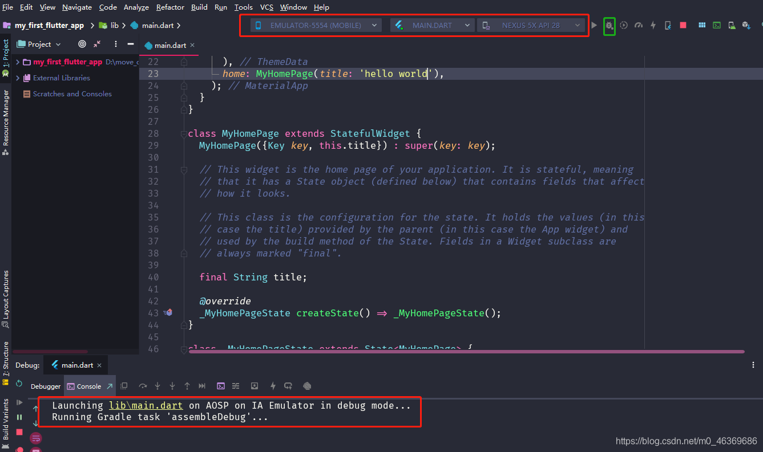Open Layout Captures side tool window
Viewport: 763px width, 452px height.
click(x=6, y=299)
